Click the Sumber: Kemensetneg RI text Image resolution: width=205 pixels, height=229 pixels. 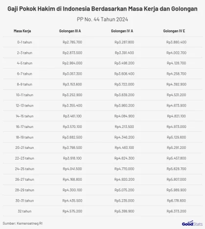tap(22, 223)
